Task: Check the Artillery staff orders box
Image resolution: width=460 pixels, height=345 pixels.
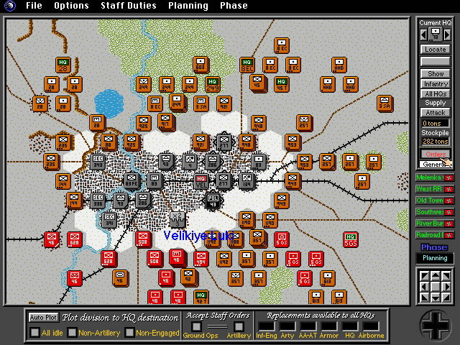Action: (239, 326)
